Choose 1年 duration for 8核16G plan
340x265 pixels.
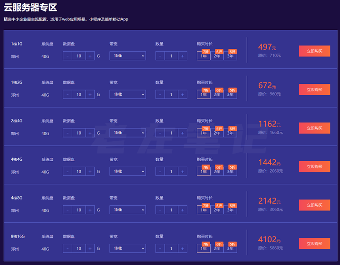(204, 248)
